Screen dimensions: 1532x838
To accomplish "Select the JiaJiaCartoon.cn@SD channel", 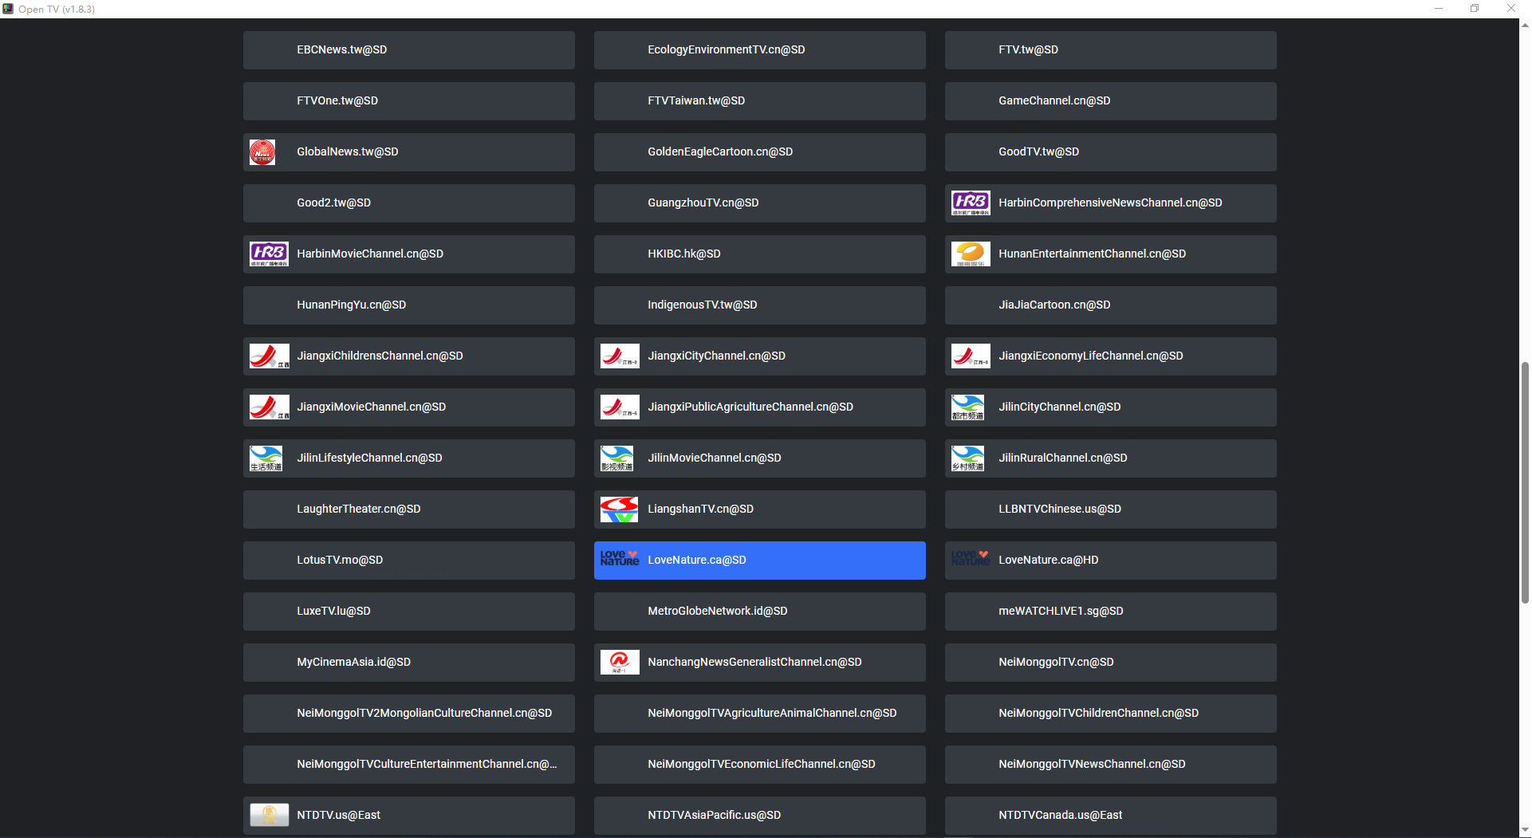I will (1110, 305).
